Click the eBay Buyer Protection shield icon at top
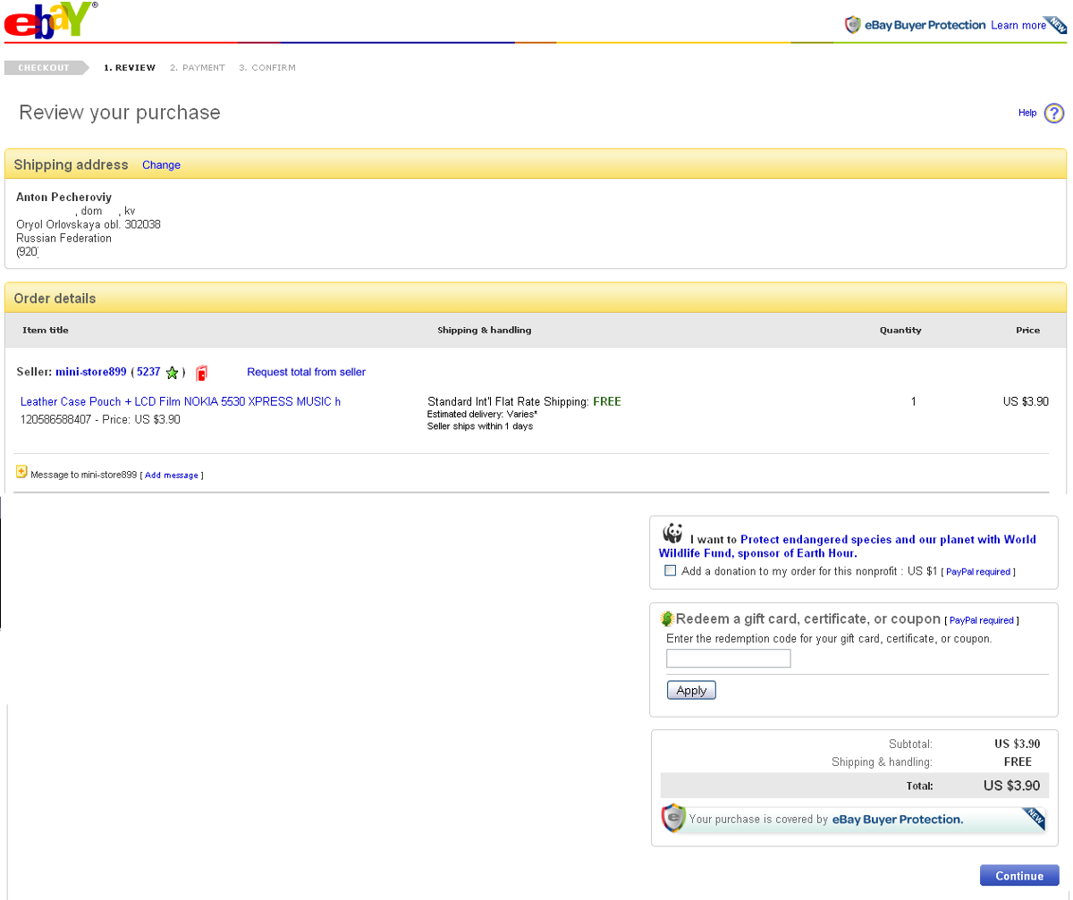Viewport: 1073px width, 900px height. tap(853, 25)
